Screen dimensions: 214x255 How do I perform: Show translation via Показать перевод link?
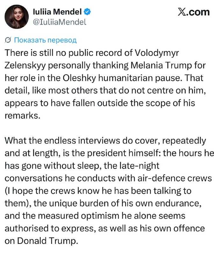pos(45,40)
